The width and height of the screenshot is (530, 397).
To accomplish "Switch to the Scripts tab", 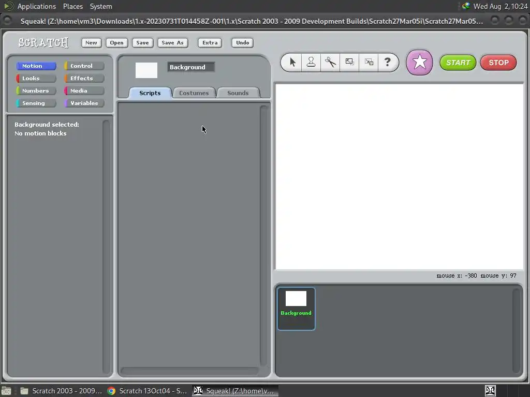I will coord(150,93).
